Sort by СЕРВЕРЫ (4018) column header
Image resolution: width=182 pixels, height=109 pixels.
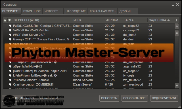(42, 20)
